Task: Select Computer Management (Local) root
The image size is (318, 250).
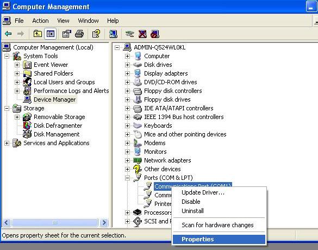Action: tap(53, 47)
